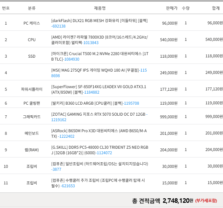The width and height of the screenshot is (223, 208).
Task: Select the SSD category cell
Action: tap(32, 56)
